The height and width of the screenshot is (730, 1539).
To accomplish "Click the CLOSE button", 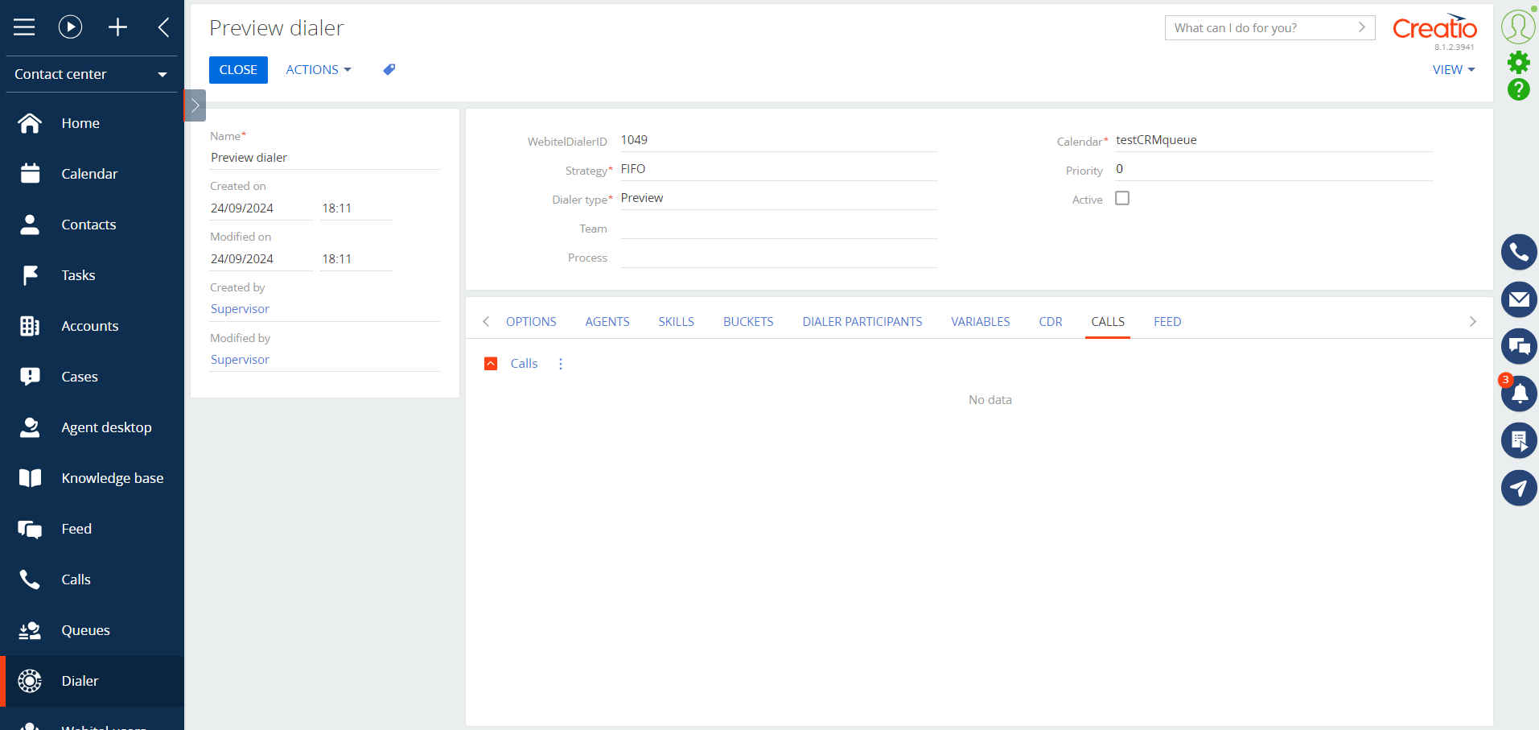I will tap(238, 70).
